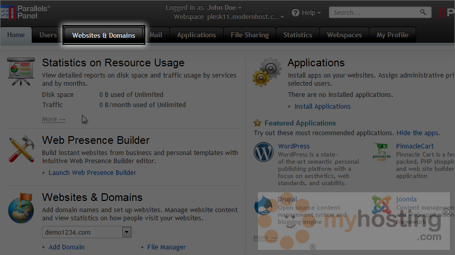
Task: Click the Featured Applications heading link
Action: [300, 123]
